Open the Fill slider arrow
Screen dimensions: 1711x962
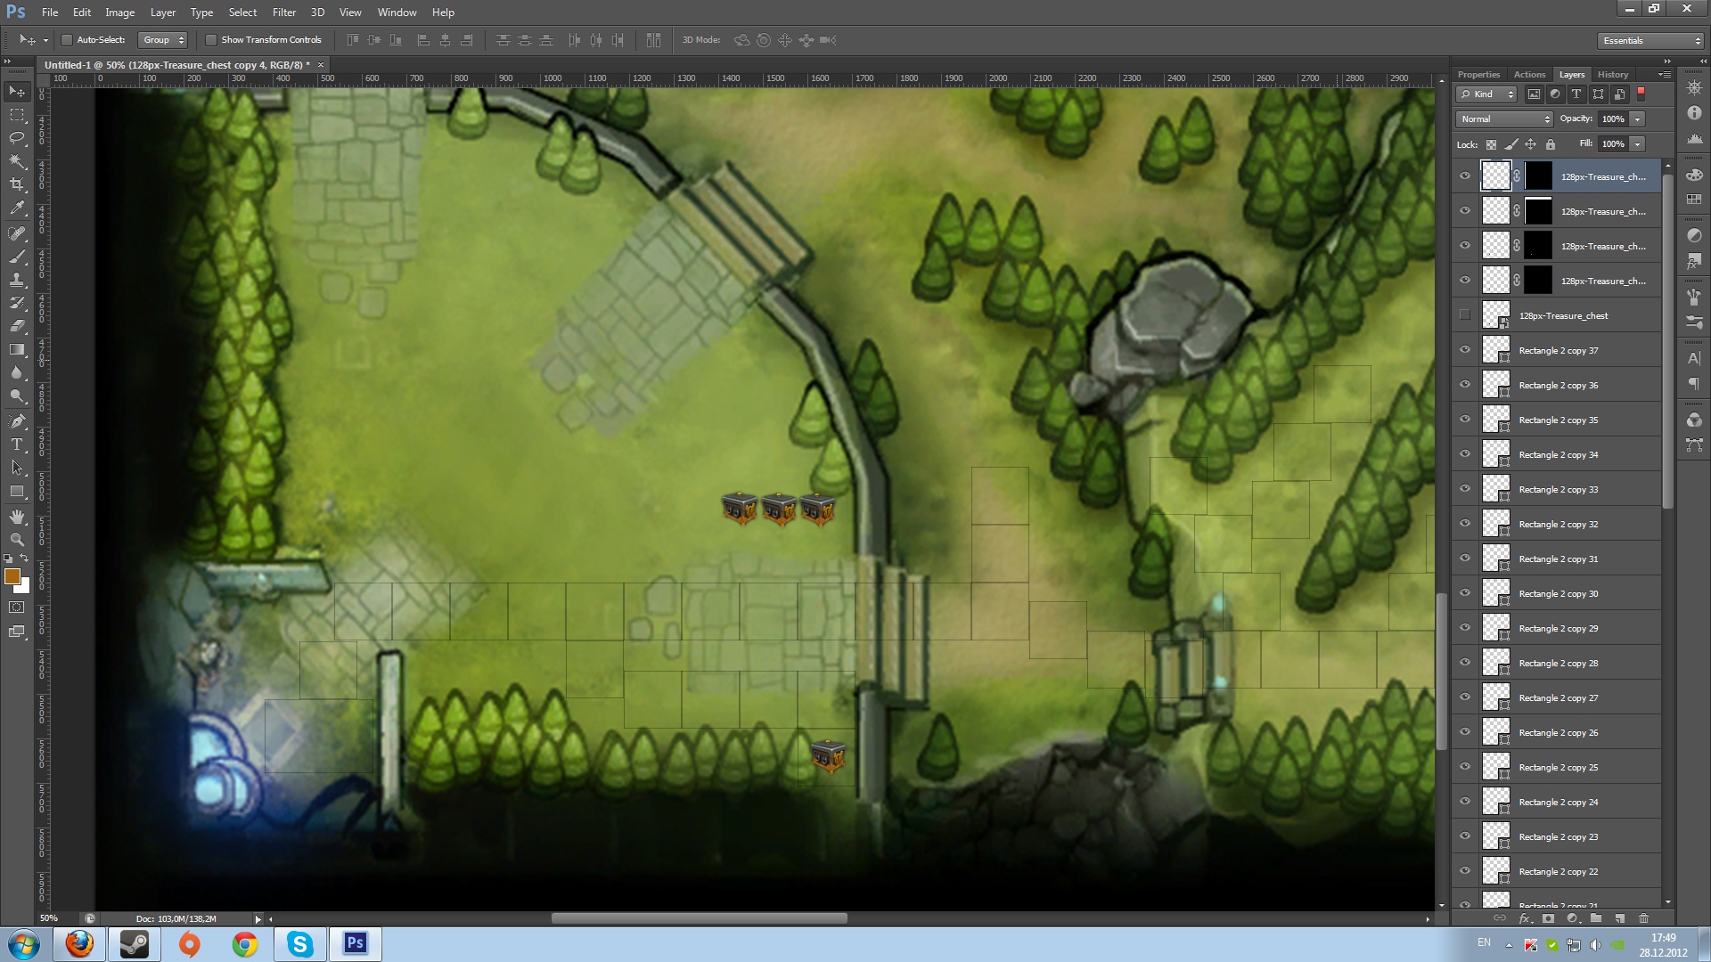click(x=1638, y=144)
